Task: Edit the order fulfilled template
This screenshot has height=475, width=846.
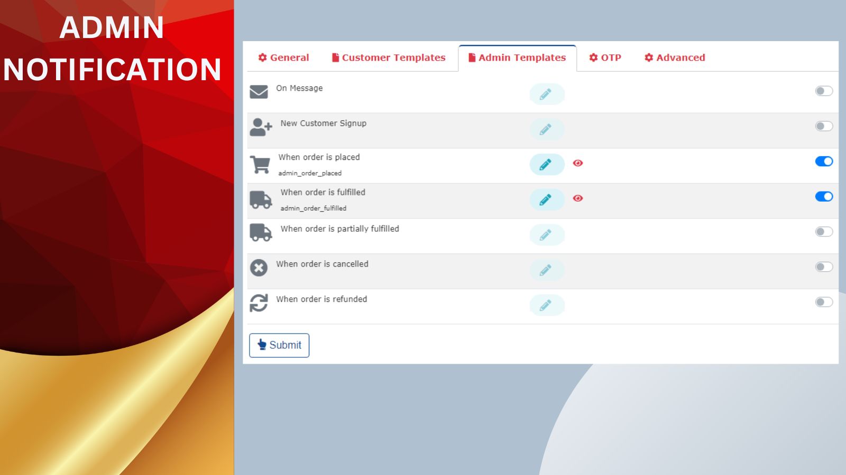Action: click(547, 199)
